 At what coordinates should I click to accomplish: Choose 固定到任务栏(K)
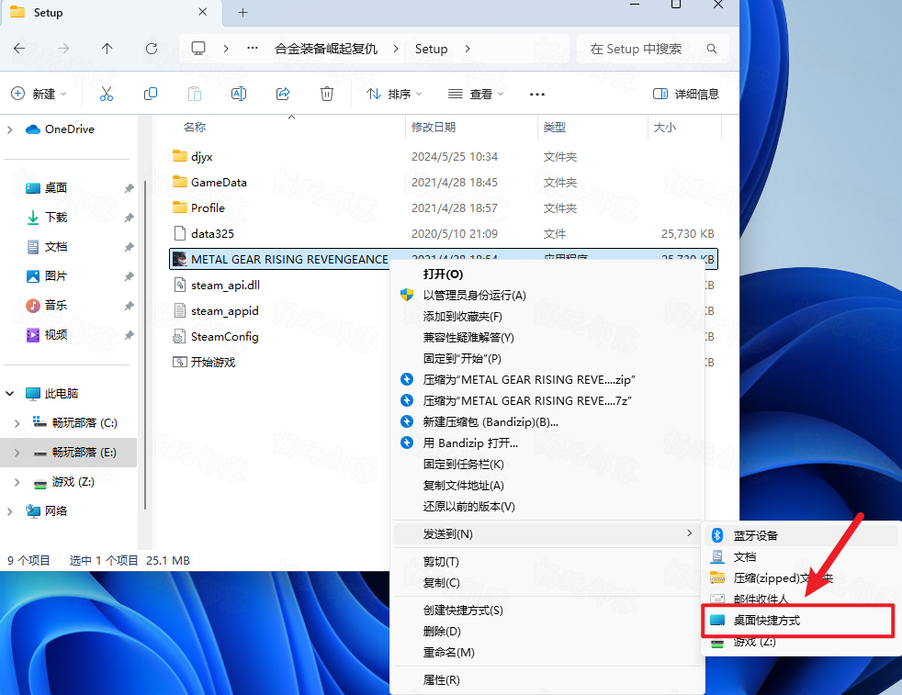[547, 465]
